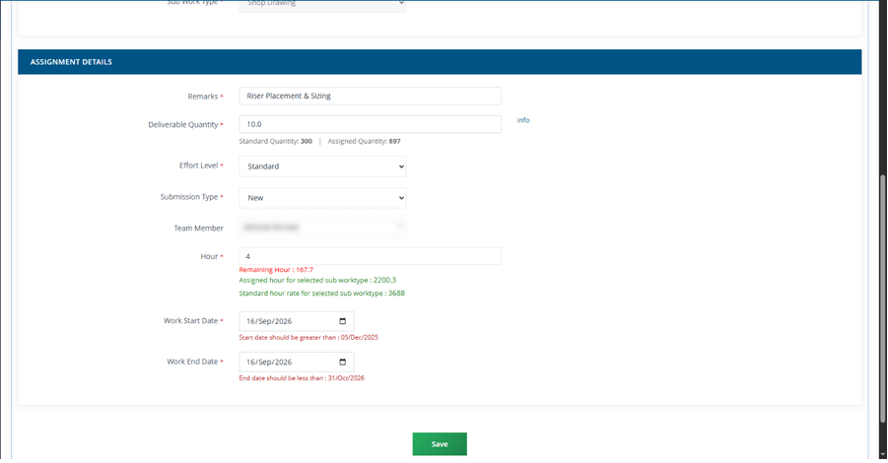The height and width of the screenshot is (463, 888).
Task: Click the green Save button
Action: (x=440, y=443)
